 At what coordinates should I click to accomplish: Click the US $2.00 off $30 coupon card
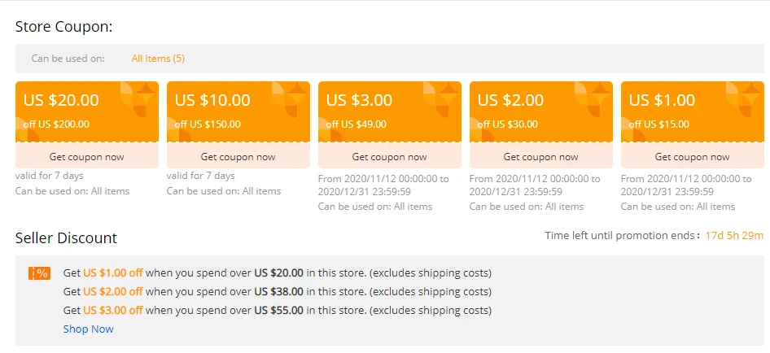pyautogui.click(x=541, y=111)
